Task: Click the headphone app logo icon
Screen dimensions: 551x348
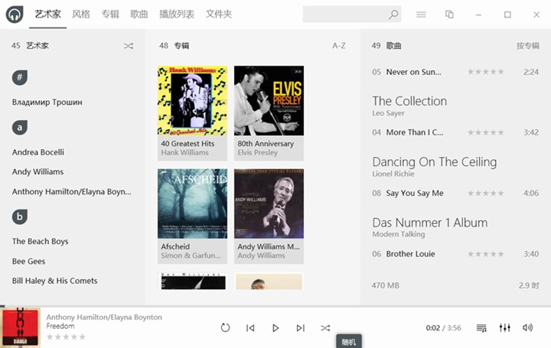Action: tap(15, 15)
